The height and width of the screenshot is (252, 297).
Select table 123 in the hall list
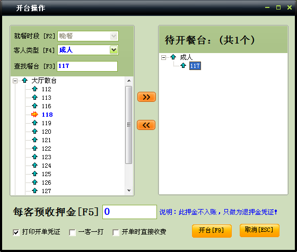(x=47, y=157)
